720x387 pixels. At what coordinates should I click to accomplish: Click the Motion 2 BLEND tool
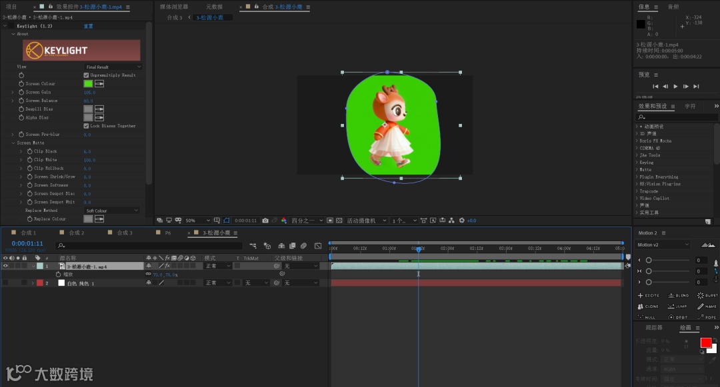[678, 296]
